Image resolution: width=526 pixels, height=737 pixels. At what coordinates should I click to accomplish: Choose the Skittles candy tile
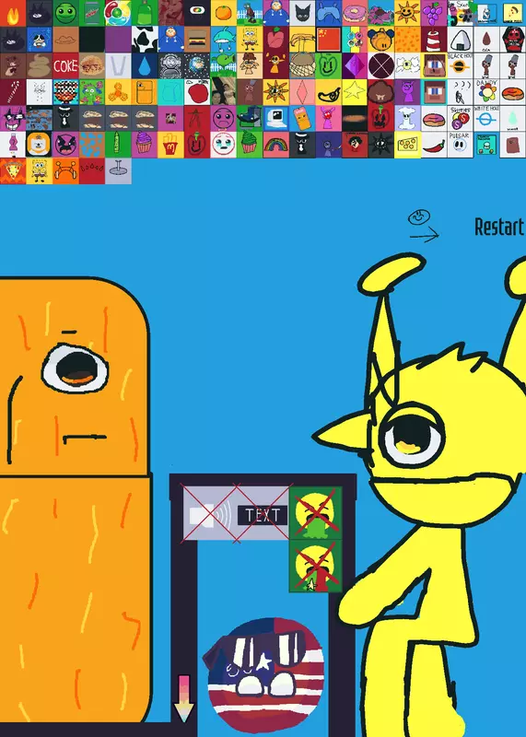tap(461, 119)
